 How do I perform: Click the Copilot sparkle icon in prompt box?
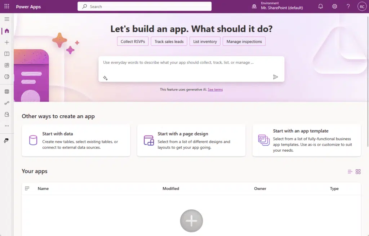coord(105,78)
